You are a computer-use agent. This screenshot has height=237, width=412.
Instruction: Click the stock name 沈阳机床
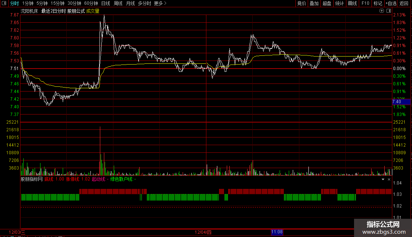(30, 11)
